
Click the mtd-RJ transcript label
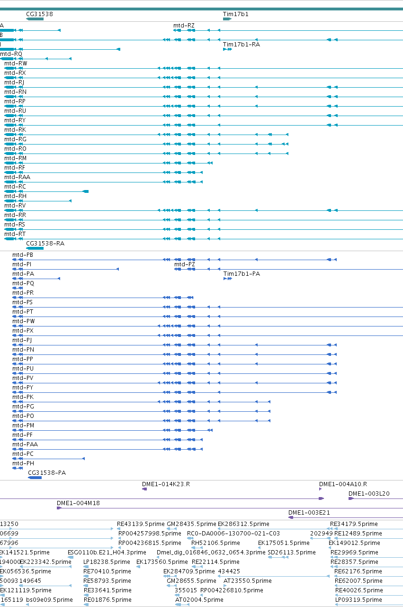click(x=14, y=82)
